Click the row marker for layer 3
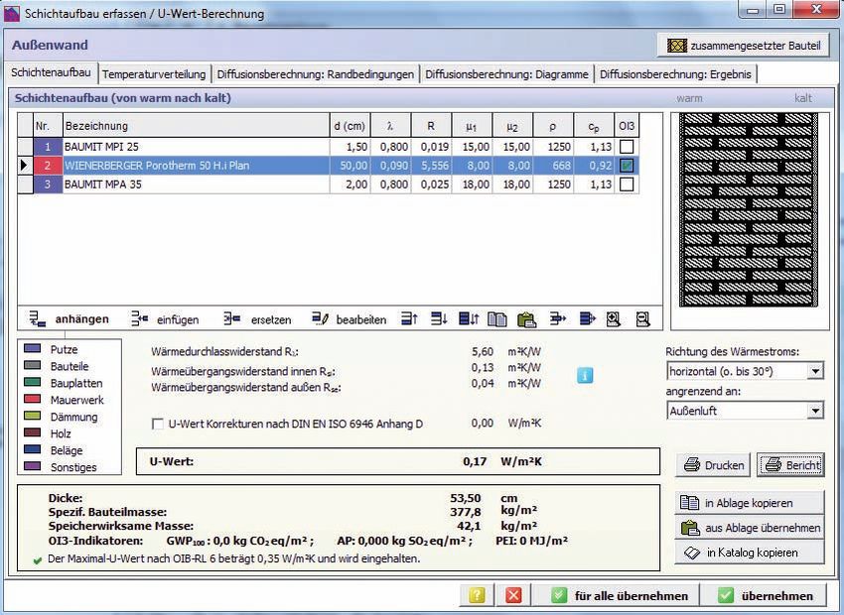 (x=25, y=184)
